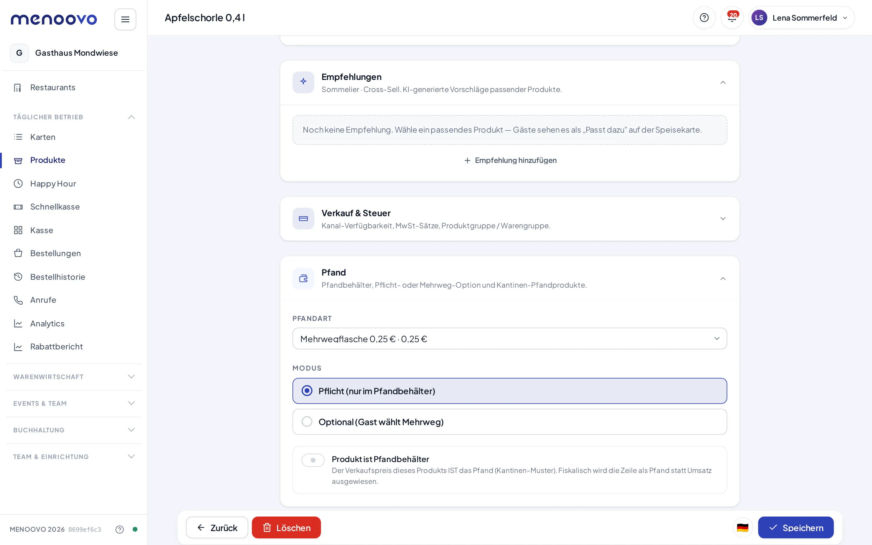The width and height of the screenshot is (872, 545).
Task: Toggle Produkt ist Pfandbehälter switch
Action: click(313, 460)
